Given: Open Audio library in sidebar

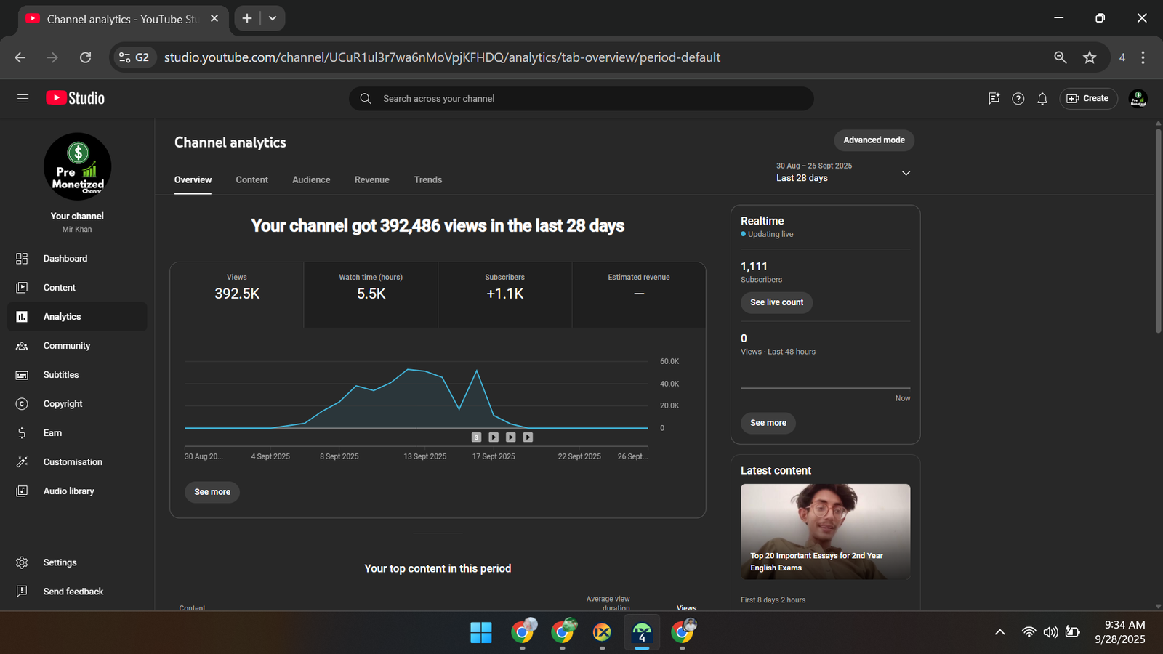Looking at the screenshot, I should click(68, 491).
